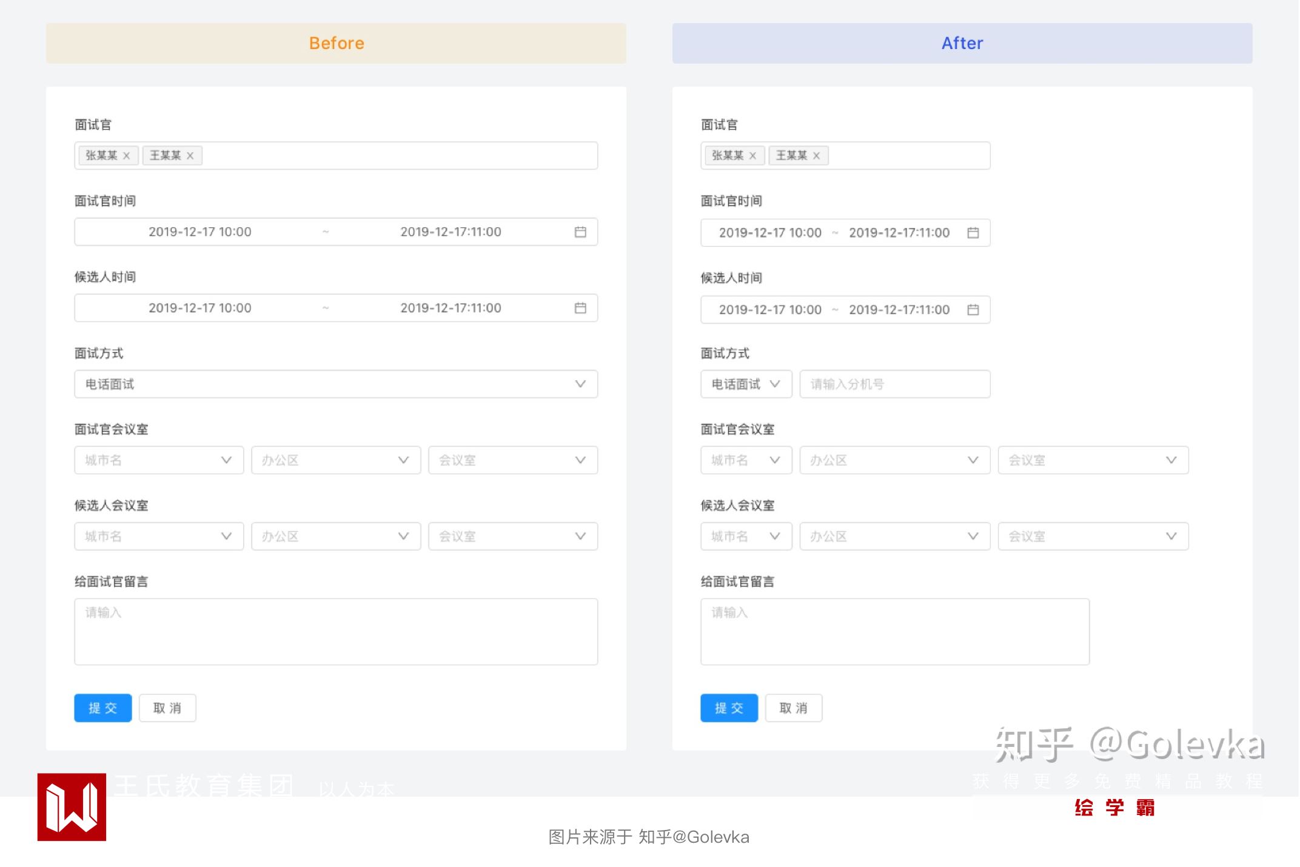Viewport: 1300px width, 867px height.
Task: Expand small 电话面试 dropdown in After form
Action: (746, 384)
